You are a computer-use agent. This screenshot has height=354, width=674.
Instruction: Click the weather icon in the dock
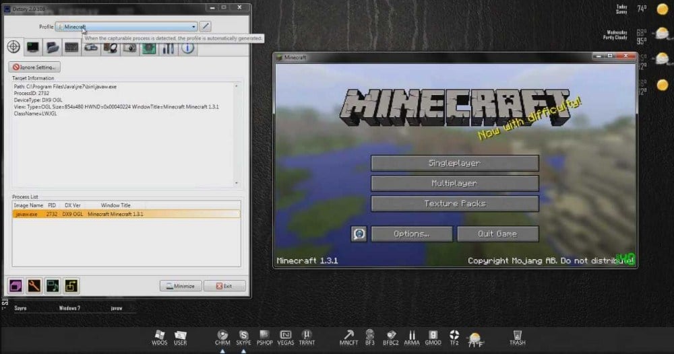point(475,339)
